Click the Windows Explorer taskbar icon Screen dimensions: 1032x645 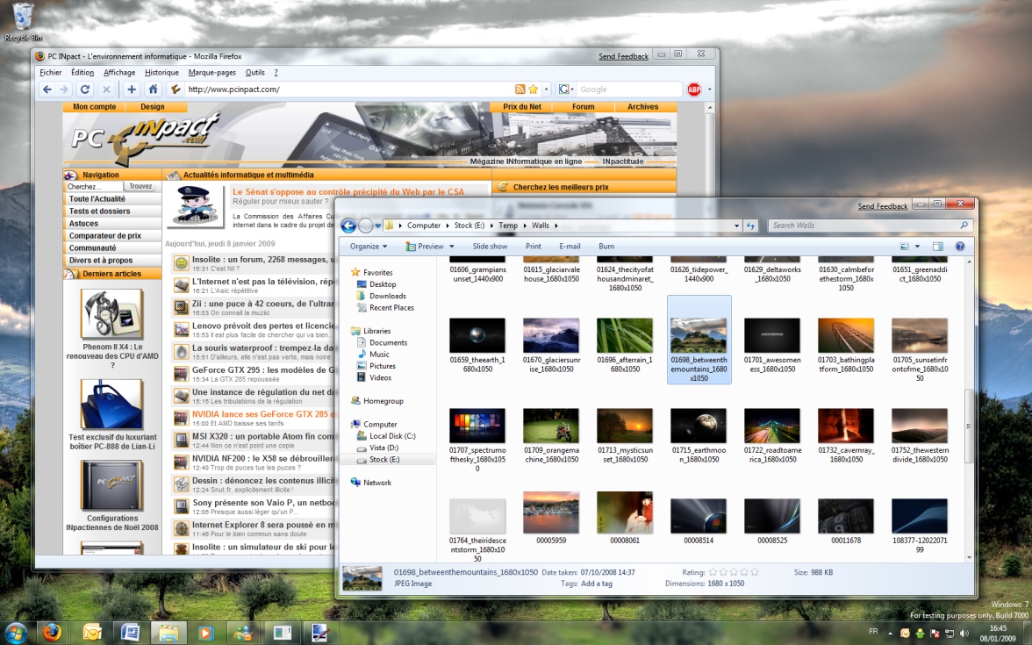click(x=168, y=634)
